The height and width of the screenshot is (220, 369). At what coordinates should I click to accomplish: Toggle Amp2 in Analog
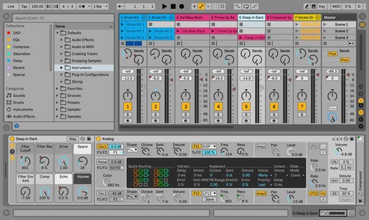(261, 193)
